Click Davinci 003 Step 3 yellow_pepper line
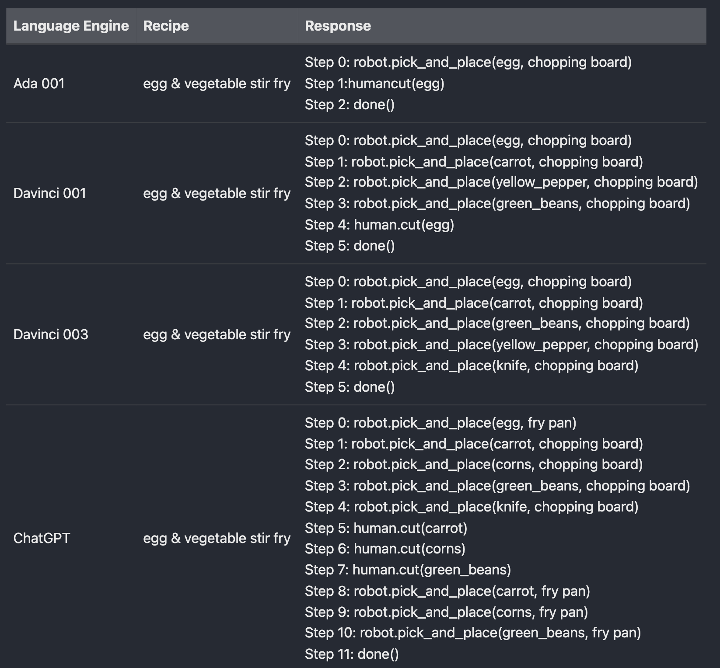 [501, 345]
